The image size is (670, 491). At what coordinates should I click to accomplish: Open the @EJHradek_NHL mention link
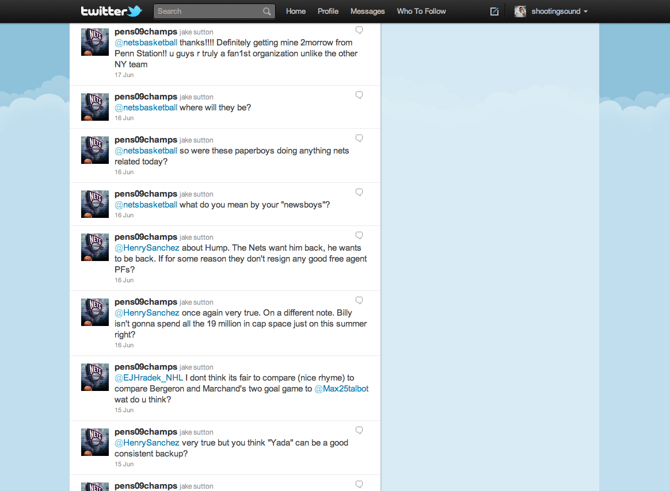click(149, 378)
